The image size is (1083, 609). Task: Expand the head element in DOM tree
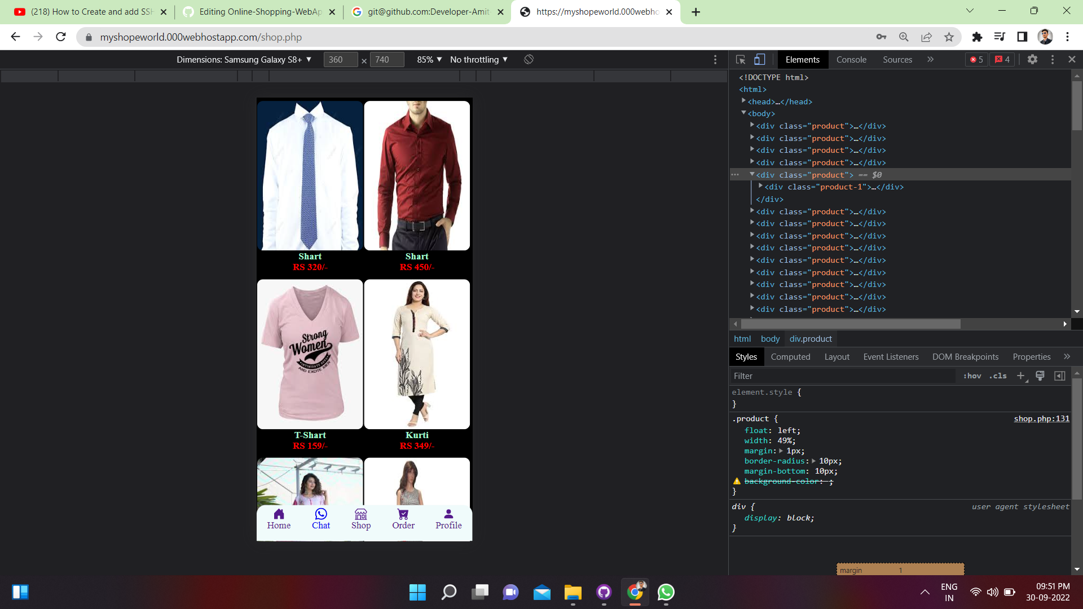(744, 100)
